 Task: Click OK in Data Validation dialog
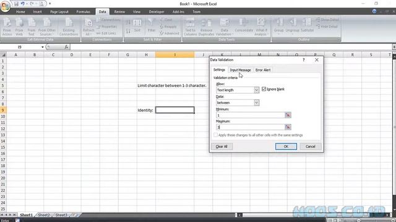tap(286, 147)
